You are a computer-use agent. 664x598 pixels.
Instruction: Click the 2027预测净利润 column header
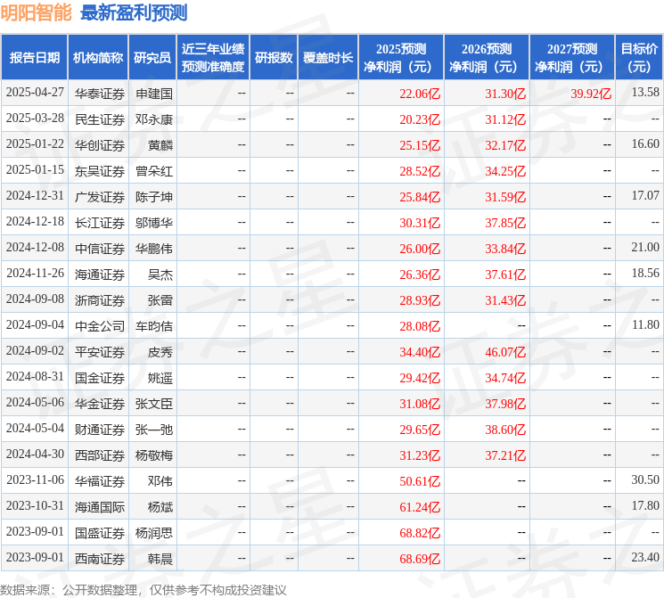point(572,58)
